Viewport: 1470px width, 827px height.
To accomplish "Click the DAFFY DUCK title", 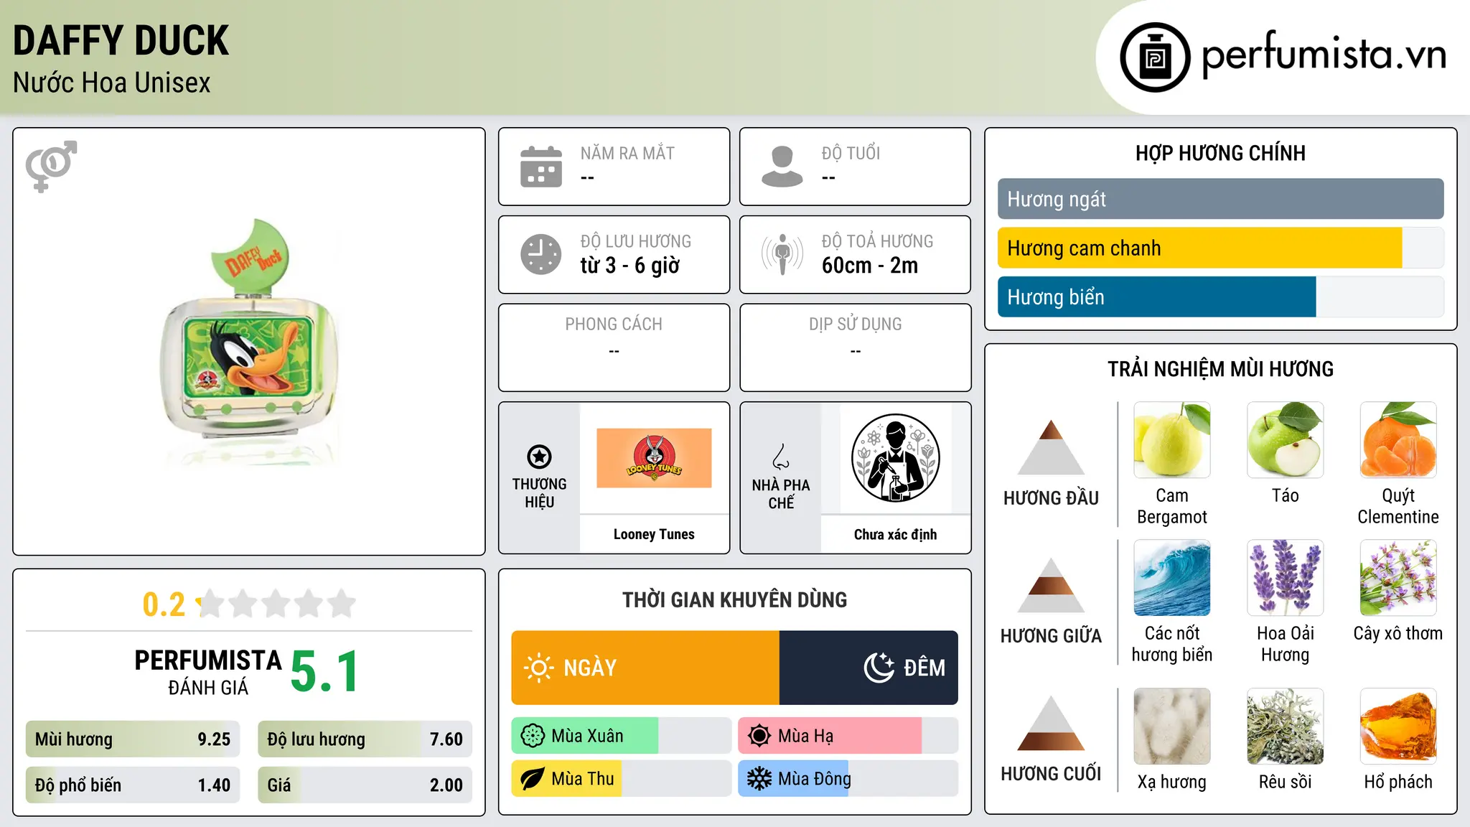I will [121, 40].
